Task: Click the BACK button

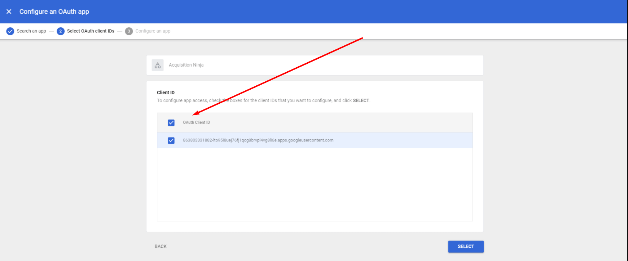Action: [161, 247]
